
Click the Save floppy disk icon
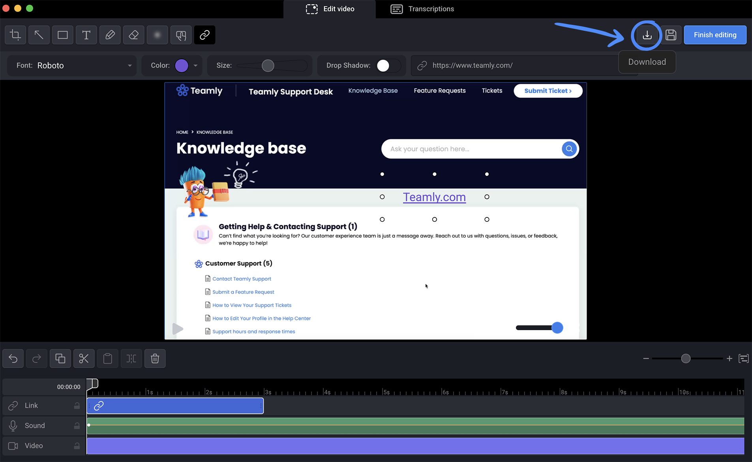[671, 35]
